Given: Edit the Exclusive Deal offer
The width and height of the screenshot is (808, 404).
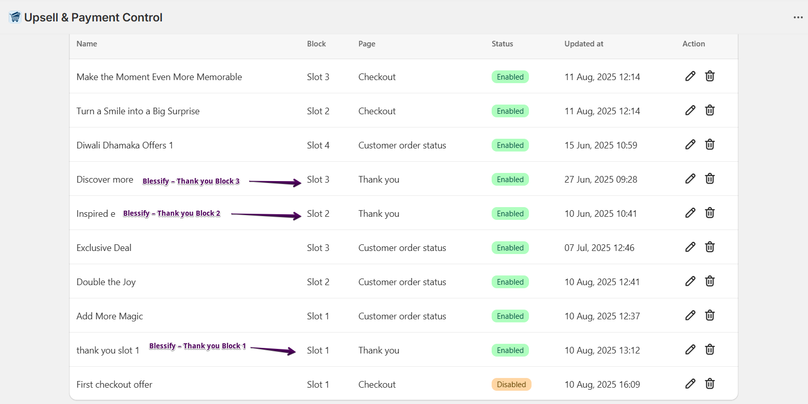Looking at the screenshot, I should (690, 247).
